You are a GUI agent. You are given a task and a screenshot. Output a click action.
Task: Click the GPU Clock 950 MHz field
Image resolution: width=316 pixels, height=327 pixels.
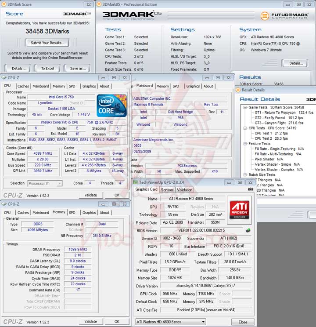pos(170,294)
